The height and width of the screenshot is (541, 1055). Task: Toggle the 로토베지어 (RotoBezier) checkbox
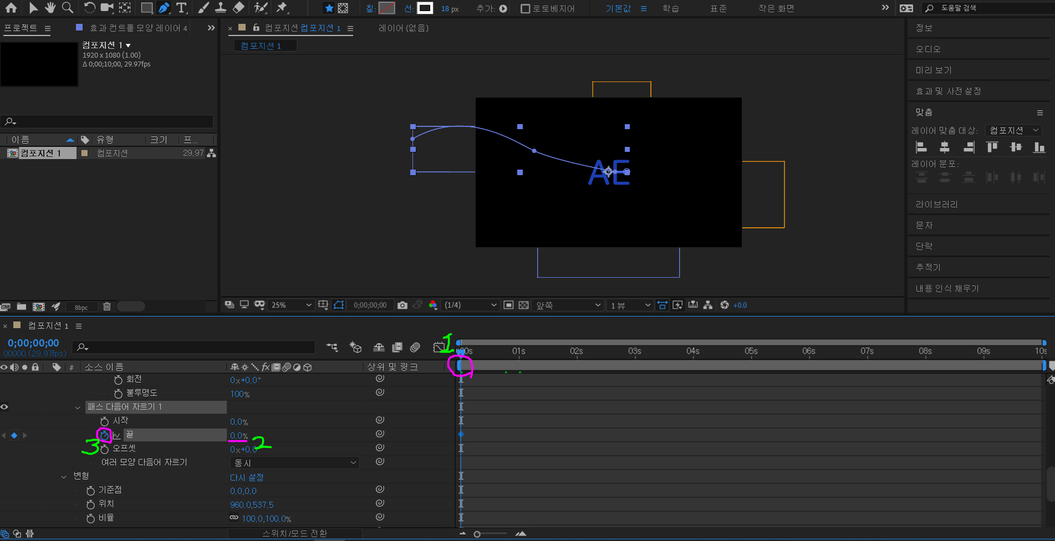526,8
